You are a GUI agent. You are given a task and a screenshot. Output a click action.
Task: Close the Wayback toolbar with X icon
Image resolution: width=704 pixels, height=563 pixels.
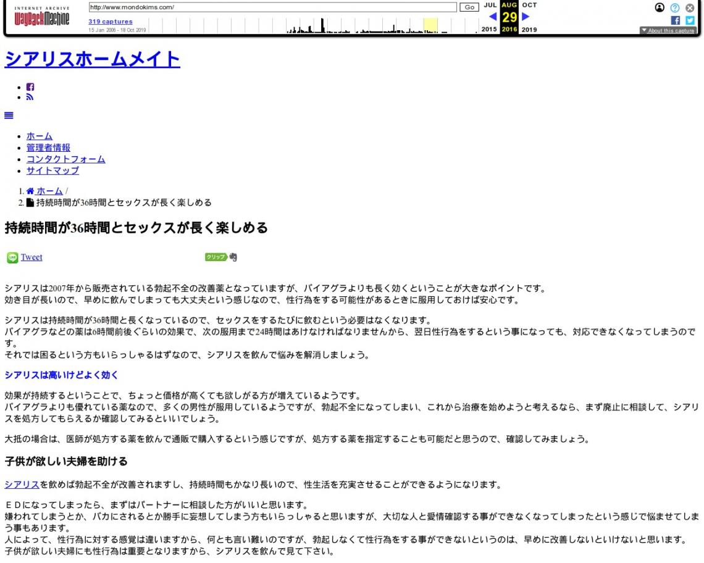click(x=690, y=7)
